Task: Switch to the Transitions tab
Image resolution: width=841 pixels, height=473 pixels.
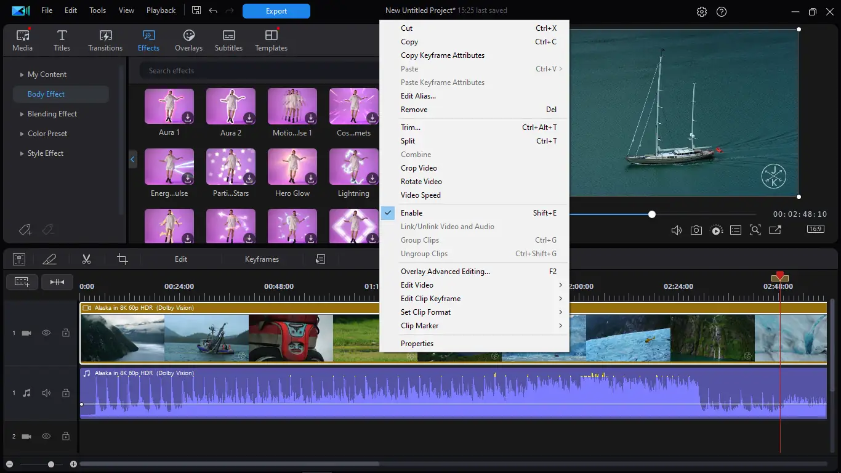Action: pos(105,41)
